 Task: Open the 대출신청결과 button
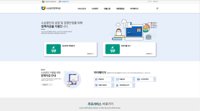tap(104, 85)
